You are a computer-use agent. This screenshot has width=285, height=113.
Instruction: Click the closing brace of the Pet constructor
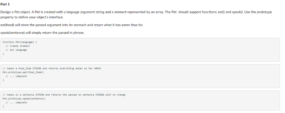click(x=3, y=54)
